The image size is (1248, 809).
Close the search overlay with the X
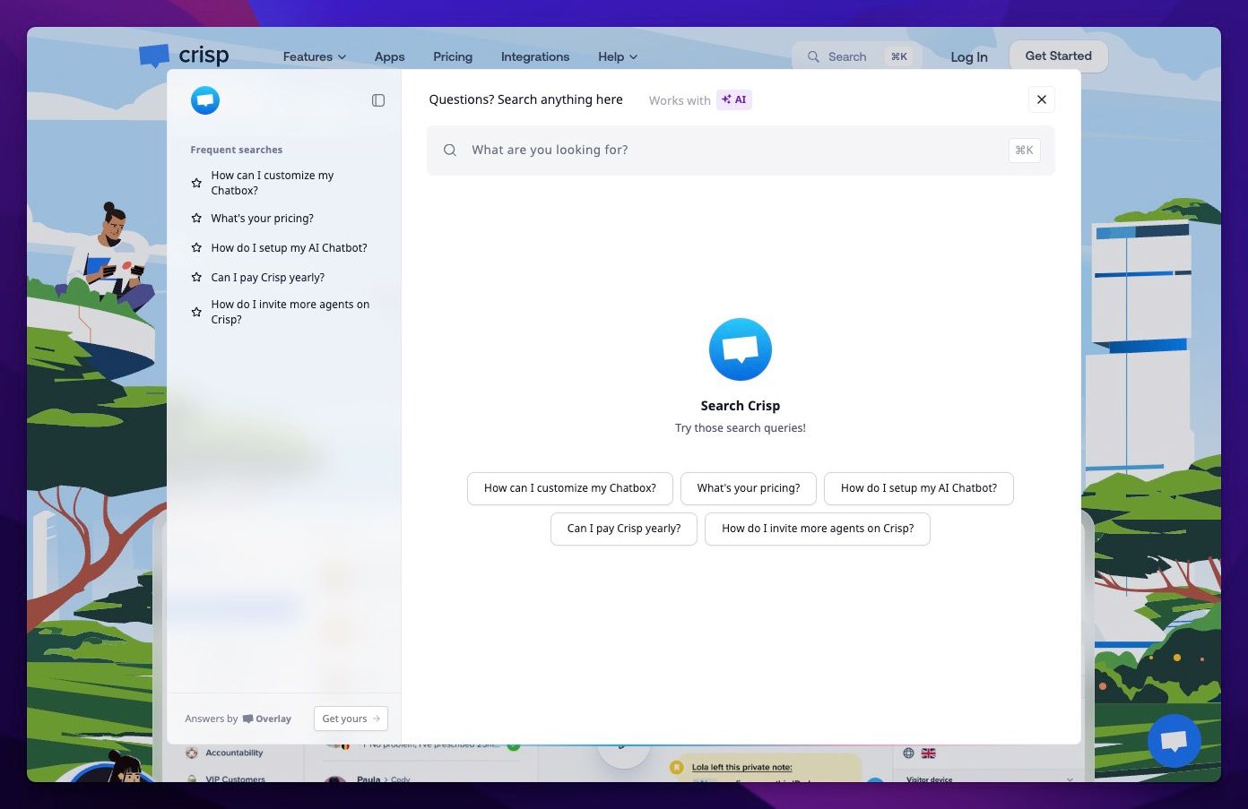point(1042,99)
